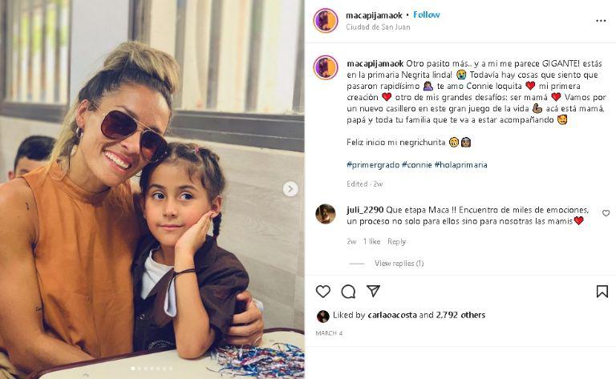Click the macapijamaok caption avatar

(x=326, y=67)
